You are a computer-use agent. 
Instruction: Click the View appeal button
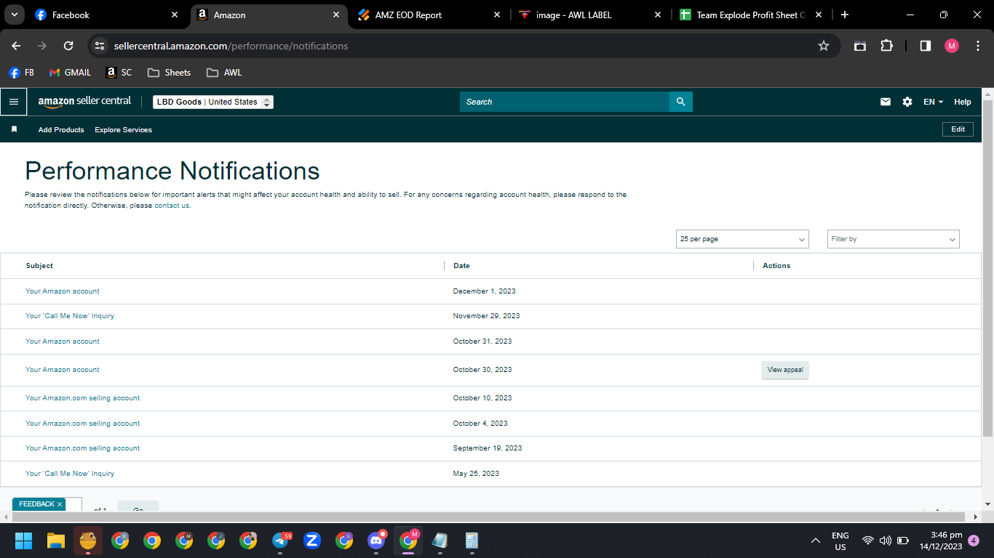[x=785, y=370]
